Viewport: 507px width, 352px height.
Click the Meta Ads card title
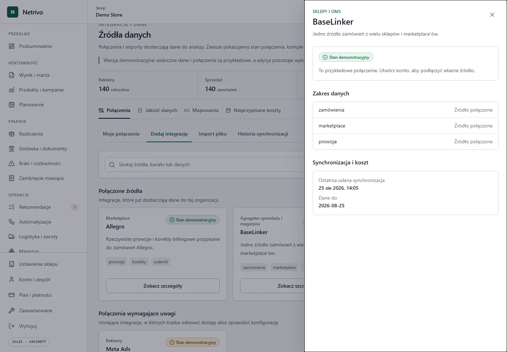(118, 349)
